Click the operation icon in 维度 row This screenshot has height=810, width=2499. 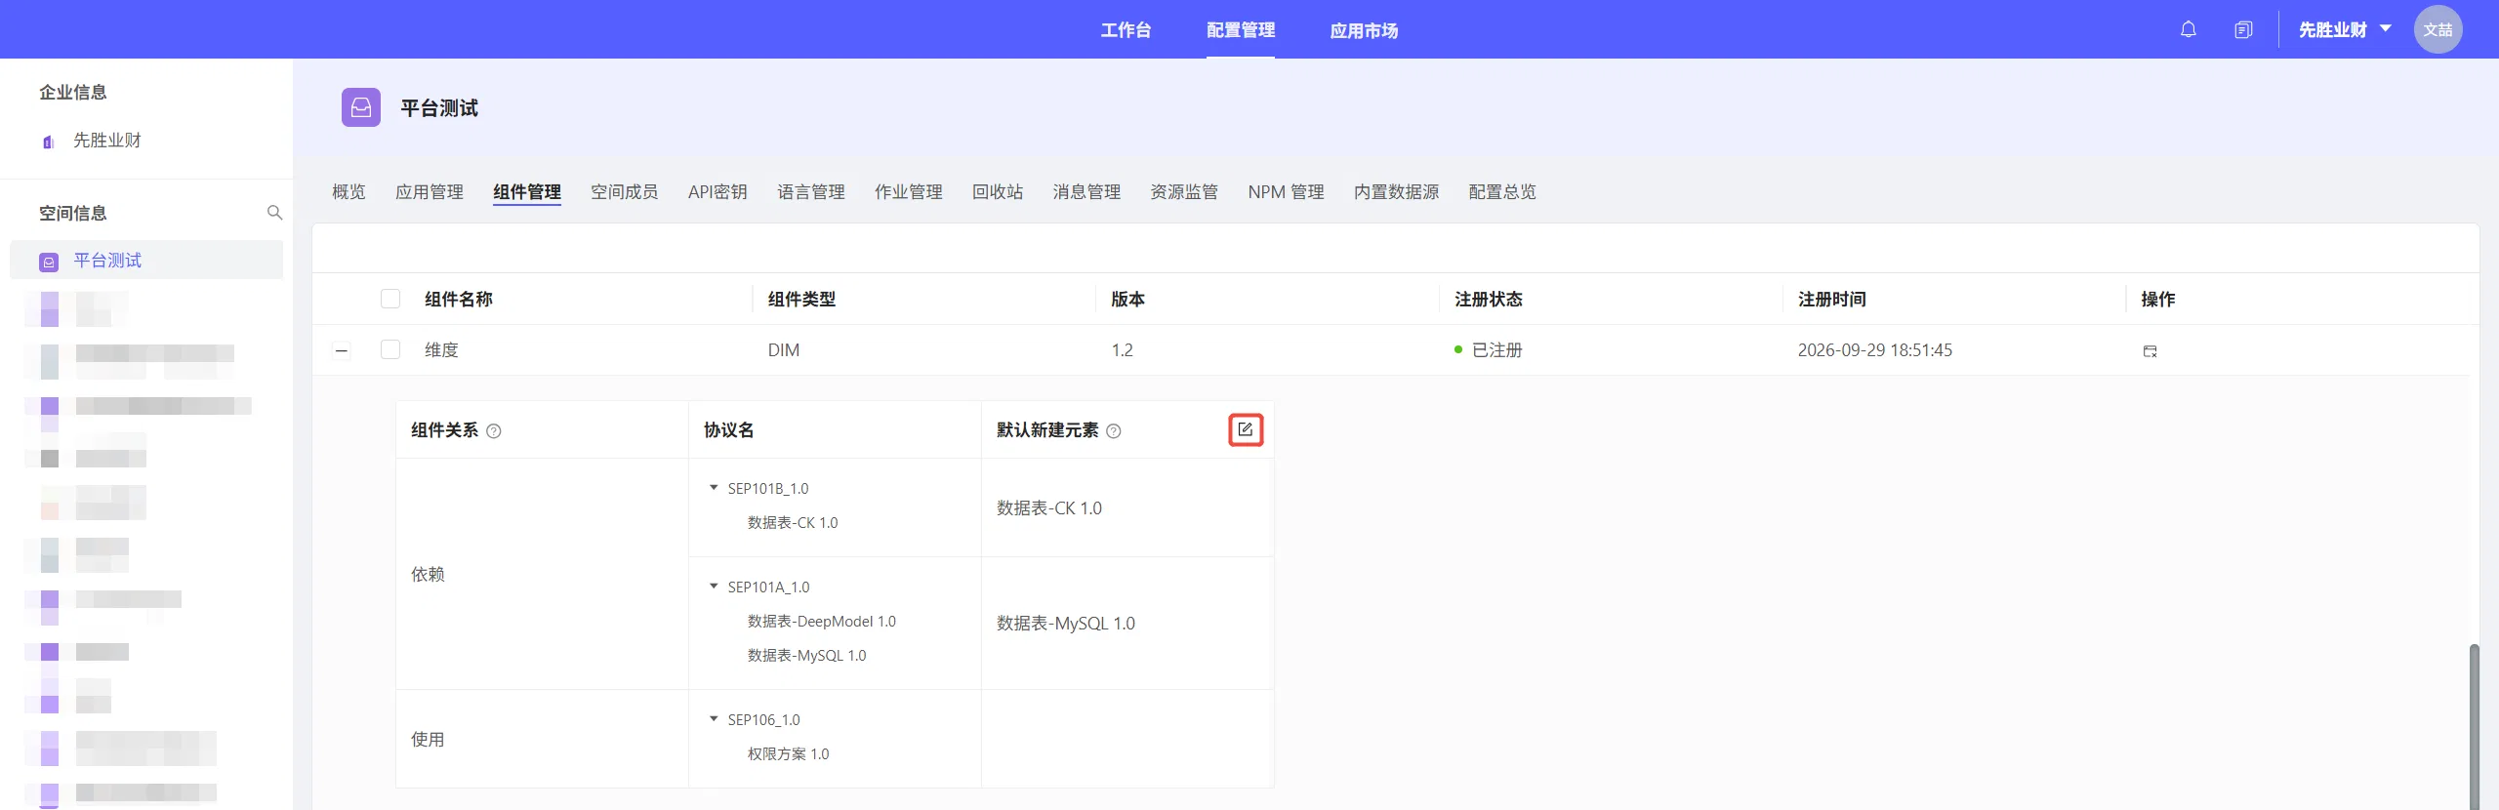click(x=2150, y=351)
